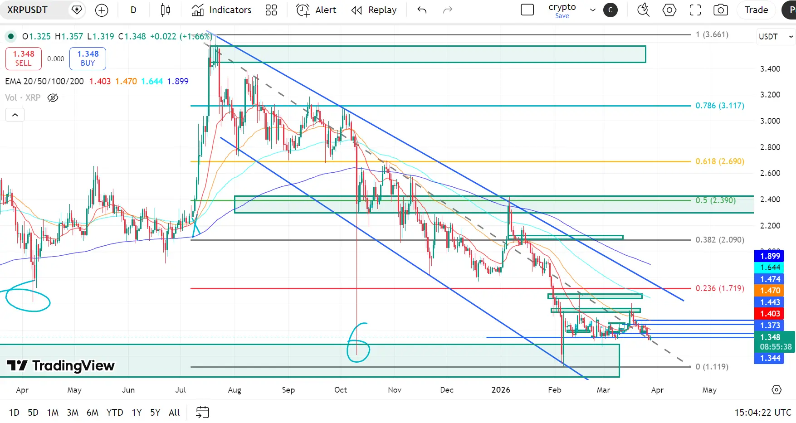Viewport: 796px width, 423px height.
Task: Start bar Replay mode
Action: (374, 10)
